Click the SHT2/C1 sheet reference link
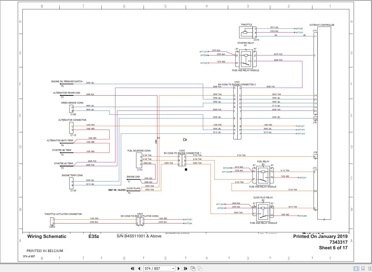This screenshot has height=272, width=372. pyautogui.click(x=303, y=178)
